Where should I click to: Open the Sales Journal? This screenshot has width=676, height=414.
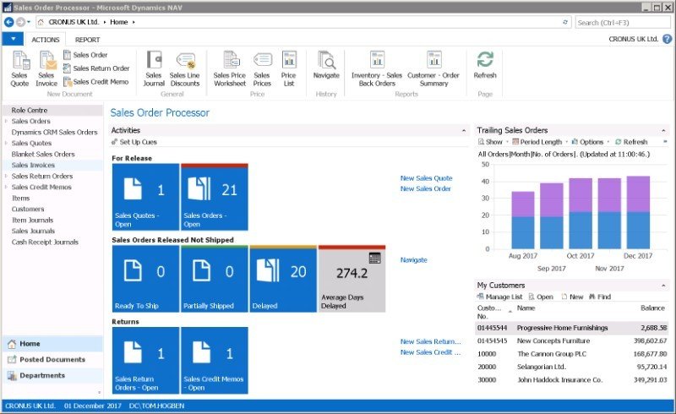tap(154, 69)
